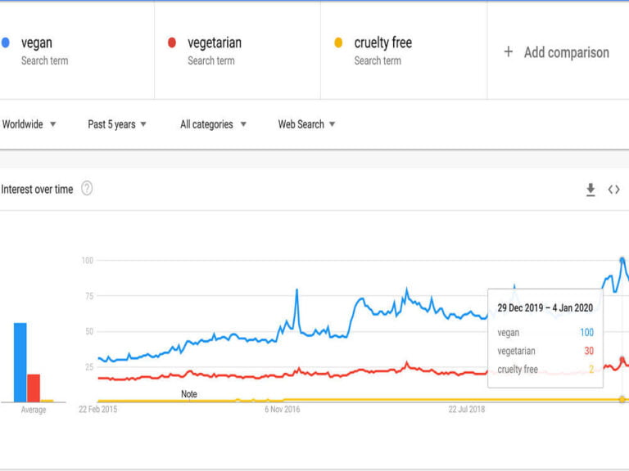Expand the Web Search type dropdown
Viewport: 629px width, 471px height.
click(x=306, y=124)
